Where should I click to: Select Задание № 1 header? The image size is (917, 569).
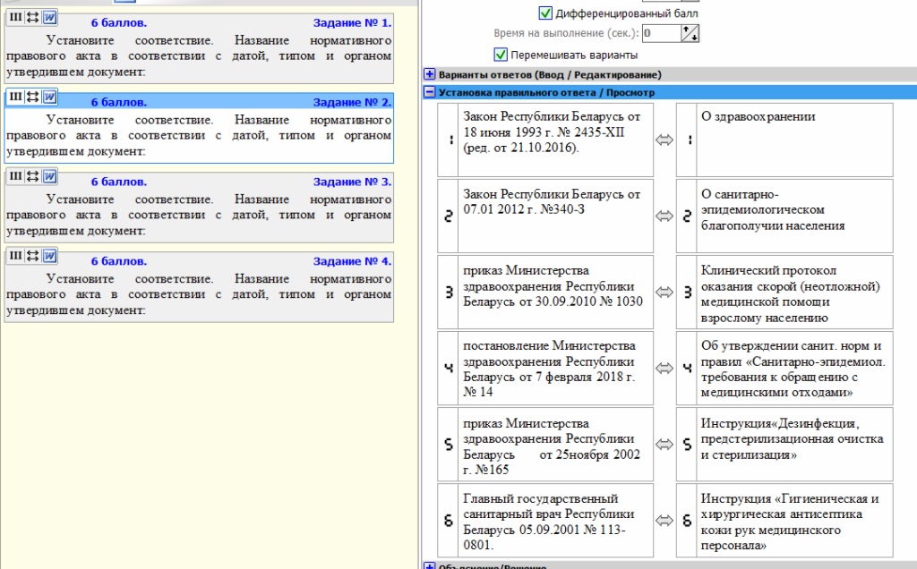[352, 22]
